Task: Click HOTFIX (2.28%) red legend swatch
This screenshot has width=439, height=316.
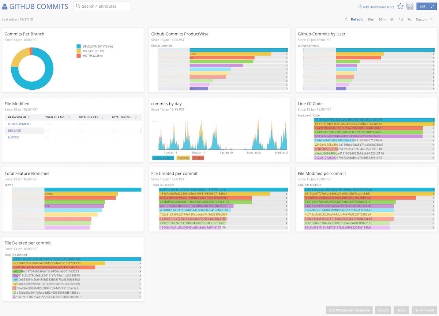Action: [x=79, y=55]
